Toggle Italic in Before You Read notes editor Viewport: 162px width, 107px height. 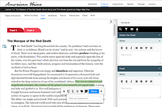pos(131,48)
